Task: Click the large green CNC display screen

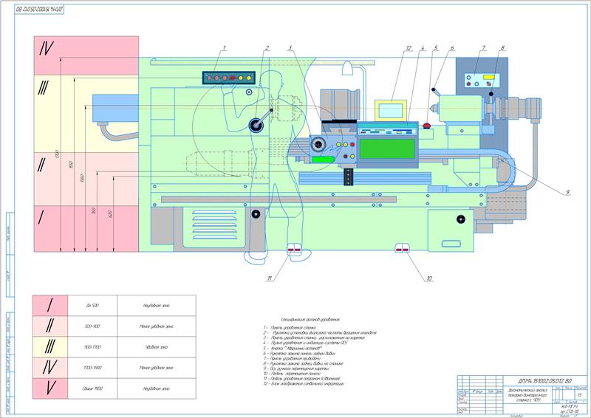Action: (387, 148)
